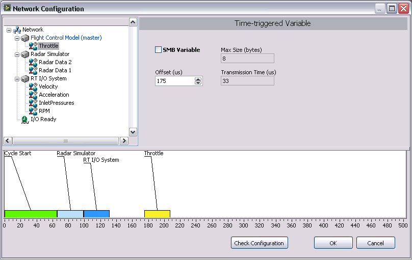
Task: Click the Cancel button
Action: click(375, 243)
